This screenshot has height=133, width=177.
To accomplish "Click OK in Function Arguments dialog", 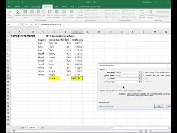I will point(159,106).
